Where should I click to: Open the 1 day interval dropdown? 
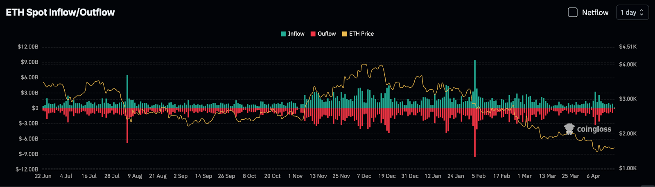[632, 12]
